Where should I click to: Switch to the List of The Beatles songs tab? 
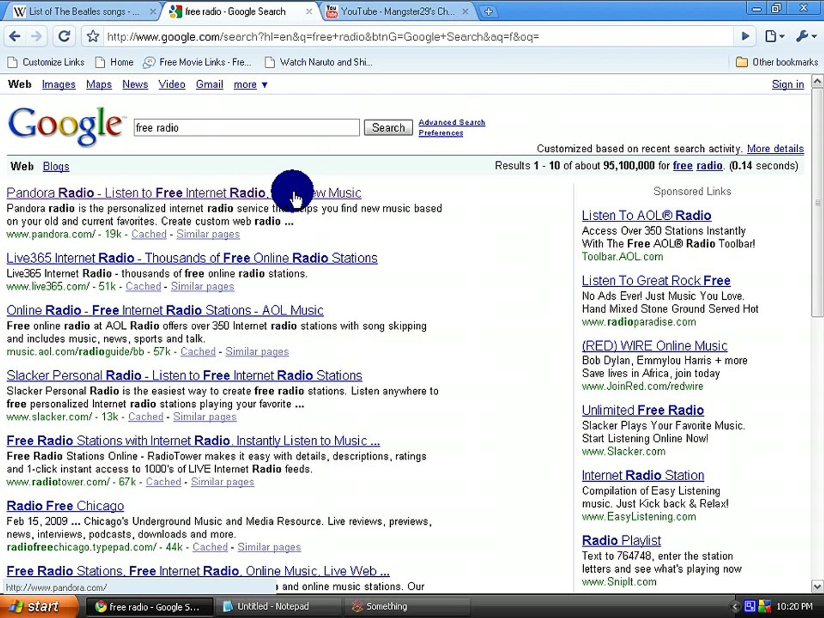(83, 11)
